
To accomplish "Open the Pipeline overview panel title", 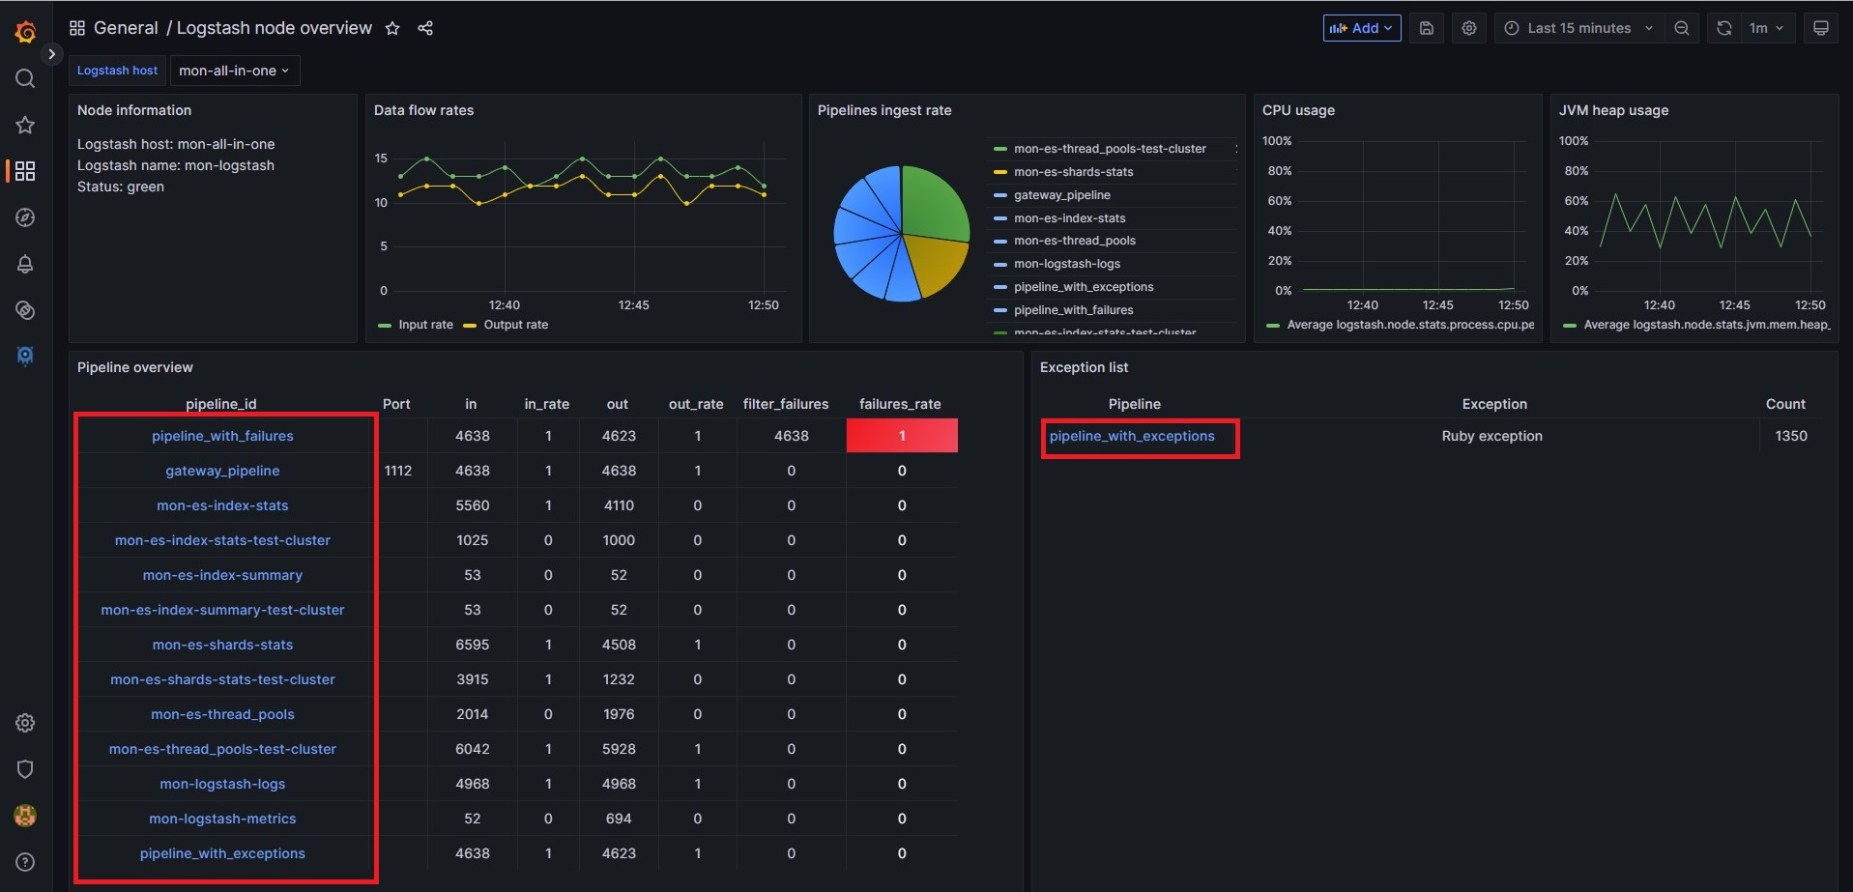I will point(135,367).
